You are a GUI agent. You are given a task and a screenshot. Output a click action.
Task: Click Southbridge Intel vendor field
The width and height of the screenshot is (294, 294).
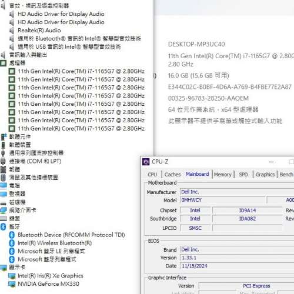pyautogui.click(x=195, y=219)
